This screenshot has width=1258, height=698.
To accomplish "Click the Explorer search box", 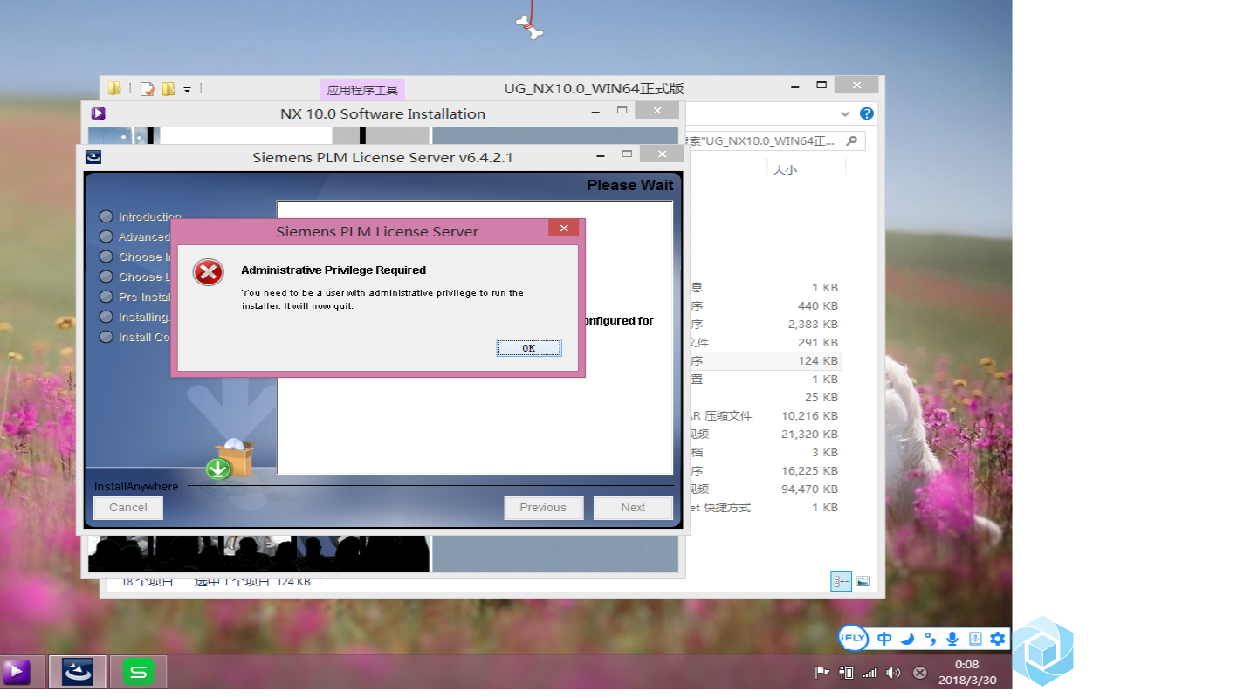I will tap(773, 140).
